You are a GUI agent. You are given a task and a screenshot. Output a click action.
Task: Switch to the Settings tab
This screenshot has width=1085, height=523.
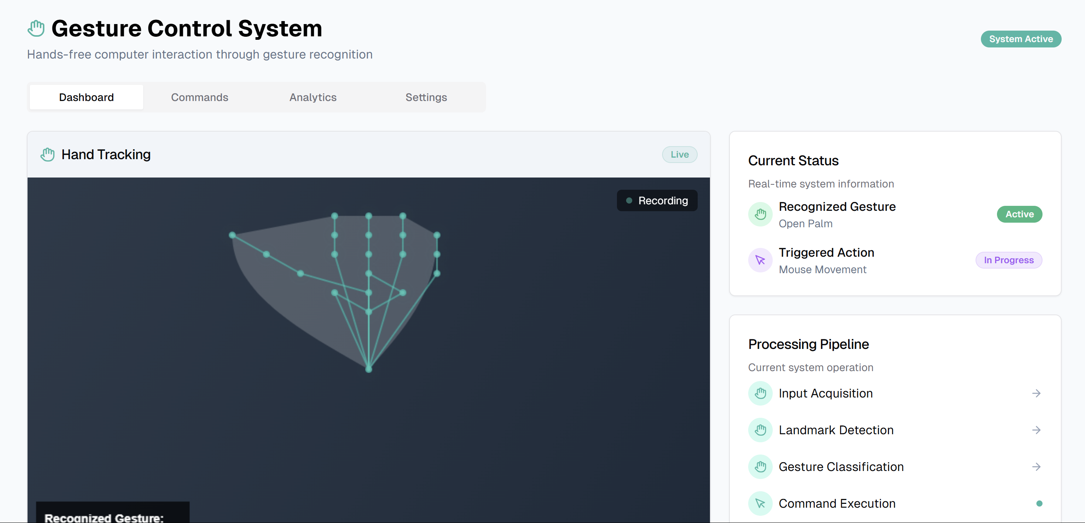[426, 97]
